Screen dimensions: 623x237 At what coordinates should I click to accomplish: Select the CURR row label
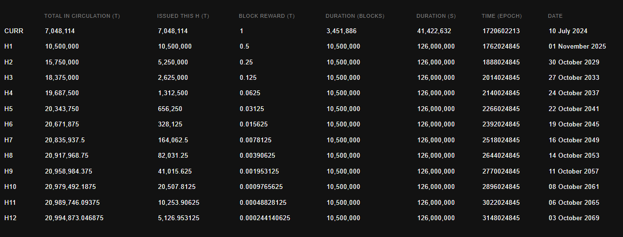tap(13, 31)
